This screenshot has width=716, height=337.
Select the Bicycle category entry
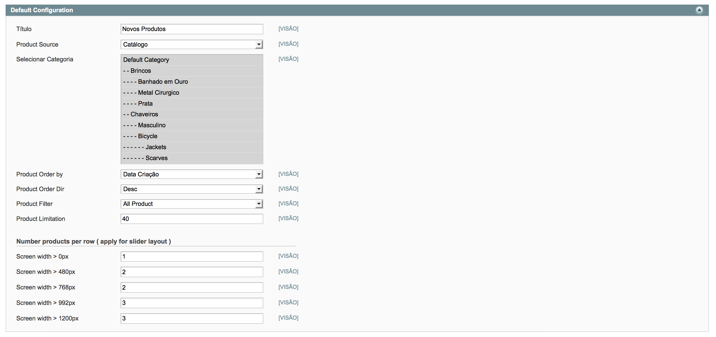click(x=148, y=136)
